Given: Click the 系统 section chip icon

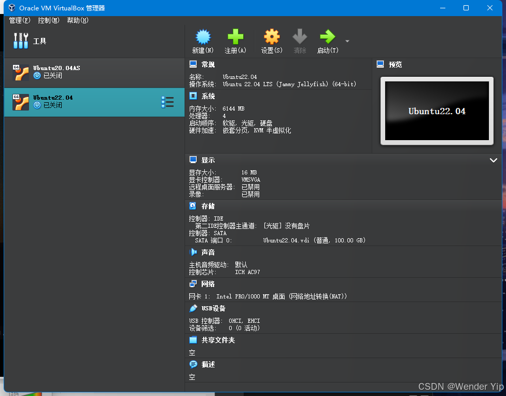Looking at the screenshot, I should (x=193, y=96).
